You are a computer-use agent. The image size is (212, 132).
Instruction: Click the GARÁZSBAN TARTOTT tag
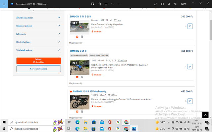[99, 55]
